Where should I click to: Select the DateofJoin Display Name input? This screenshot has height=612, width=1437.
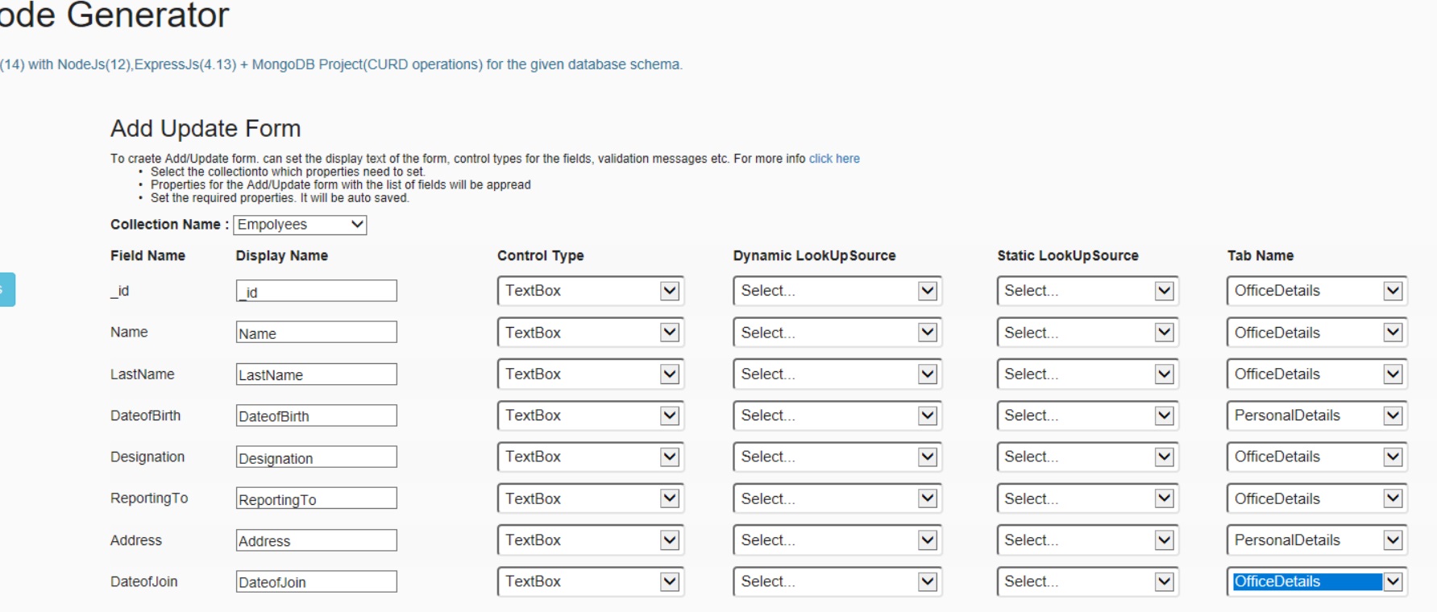[316, 582]
